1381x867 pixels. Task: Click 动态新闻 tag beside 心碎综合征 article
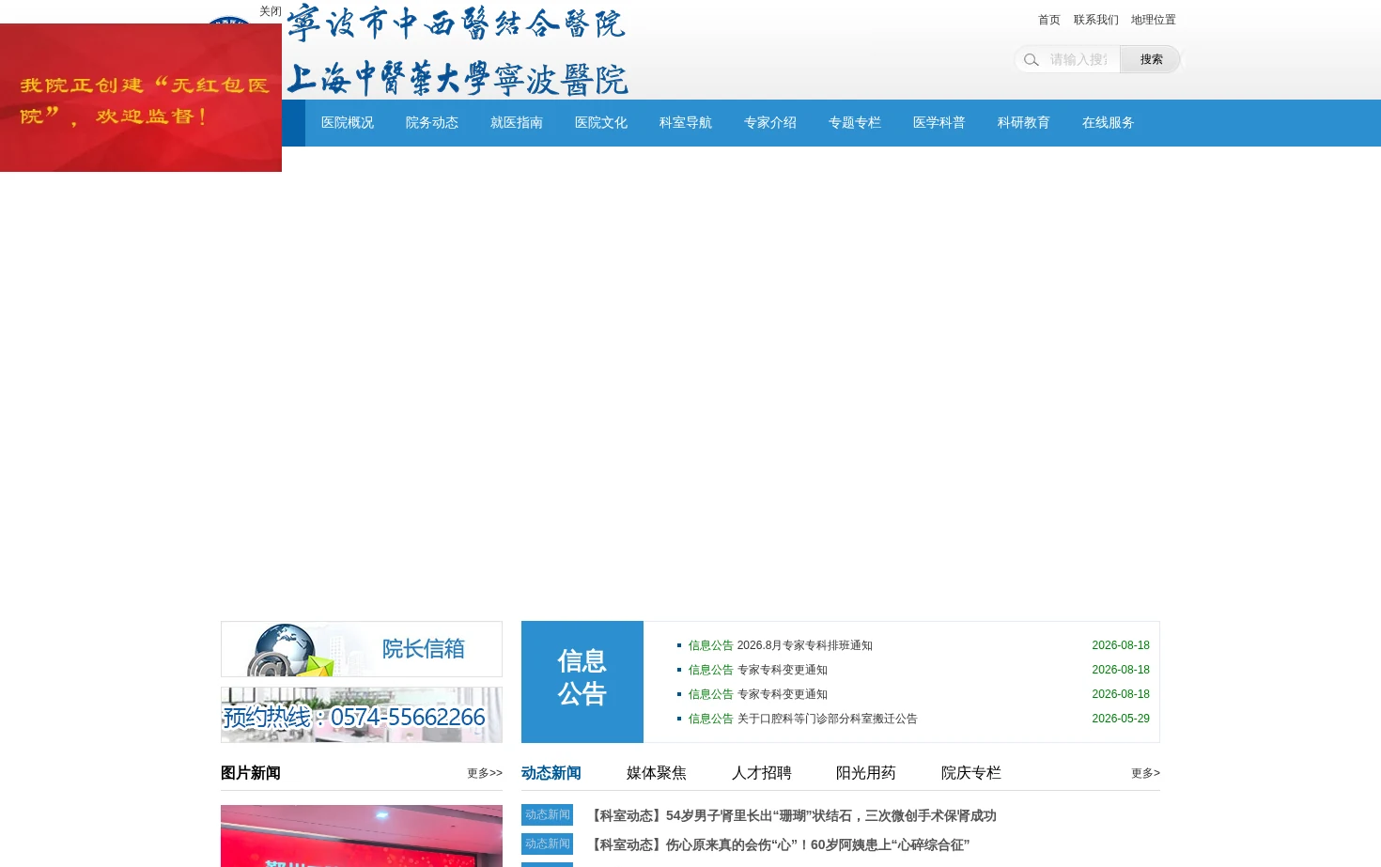pyautogui.click(x=547, y=844)
